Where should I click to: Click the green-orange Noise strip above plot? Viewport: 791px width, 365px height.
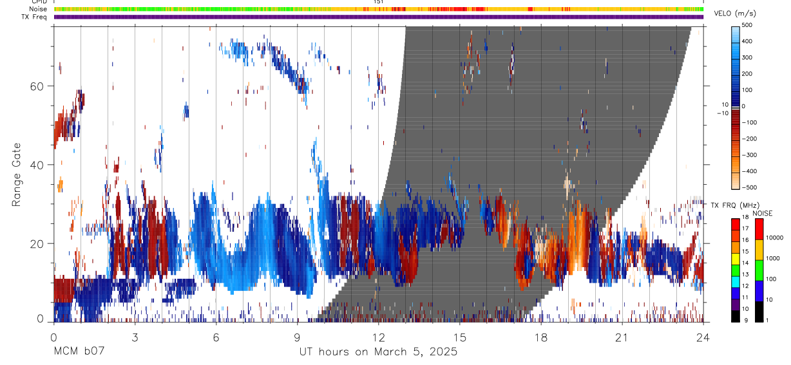pyautogui.click(x=379, y=9)
